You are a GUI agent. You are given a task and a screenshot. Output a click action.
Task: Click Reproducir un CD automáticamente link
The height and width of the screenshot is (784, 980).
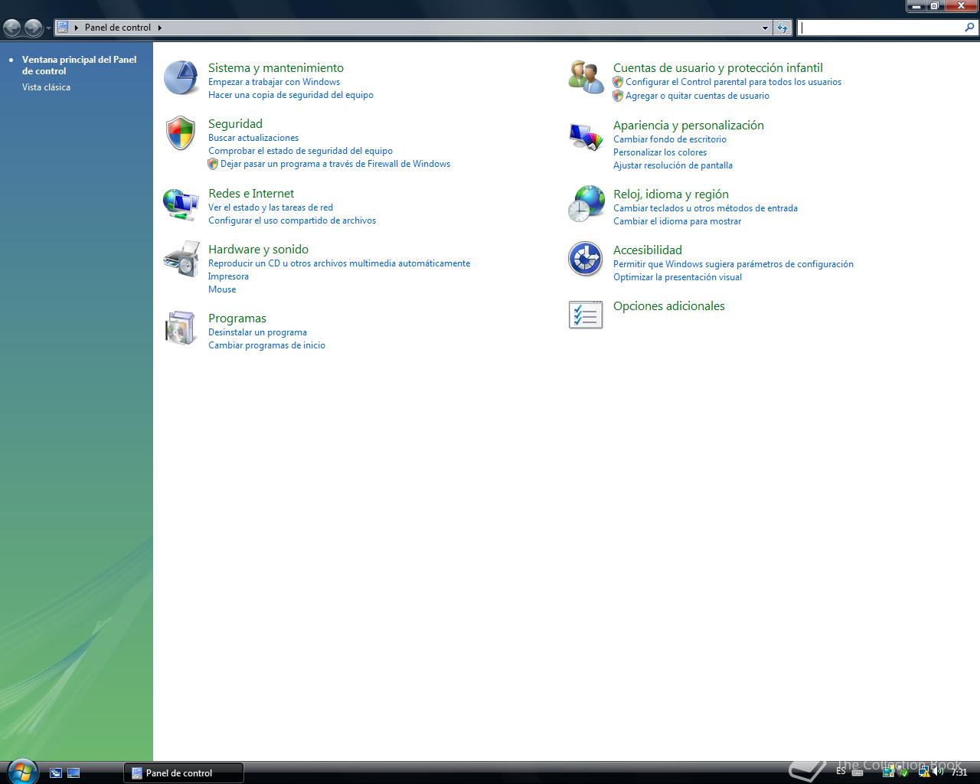coord(339,263)
